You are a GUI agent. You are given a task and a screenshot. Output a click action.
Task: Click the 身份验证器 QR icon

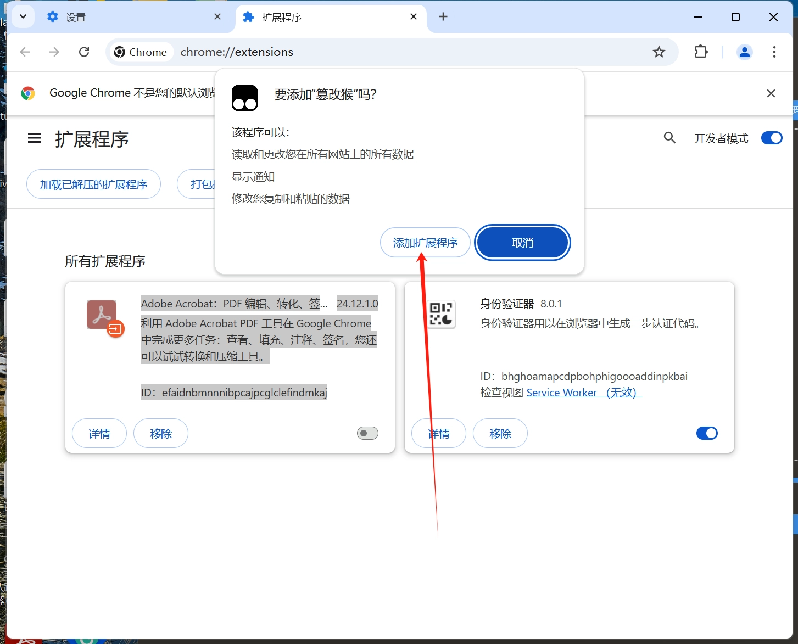click(x=441, y=314)
